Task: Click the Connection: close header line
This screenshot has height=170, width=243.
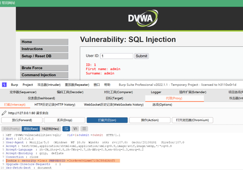Action: pyautogui.click(x=22, y=157)
